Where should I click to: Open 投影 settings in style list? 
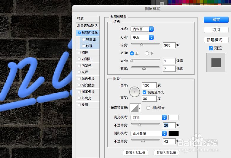tap(85, 105)
